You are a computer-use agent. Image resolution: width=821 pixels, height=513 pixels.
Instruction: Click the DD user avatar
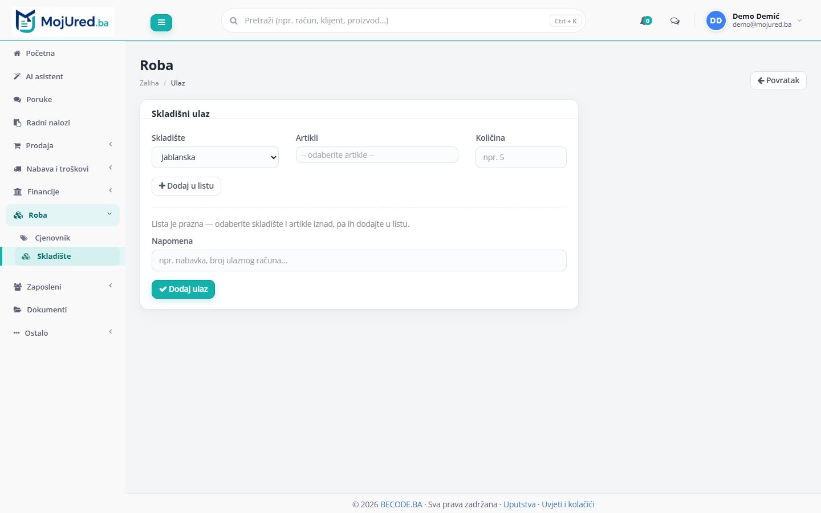(x=716, y=21)
